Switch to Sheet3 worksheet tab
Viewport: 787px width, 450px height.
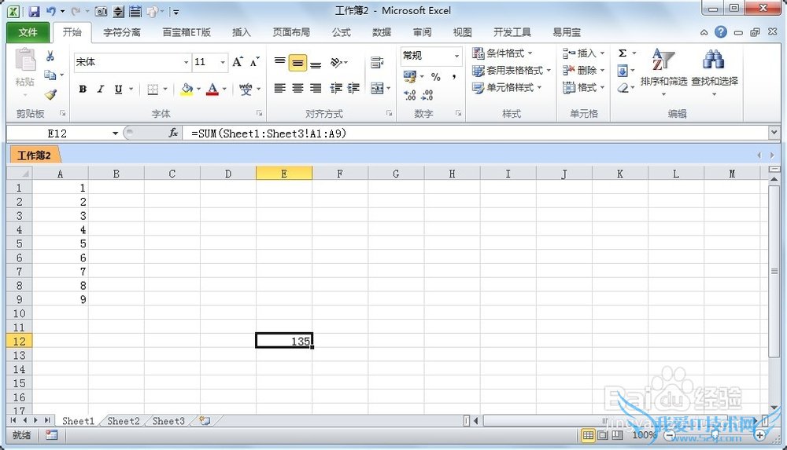pyautogui.click(x=168, y=421)
